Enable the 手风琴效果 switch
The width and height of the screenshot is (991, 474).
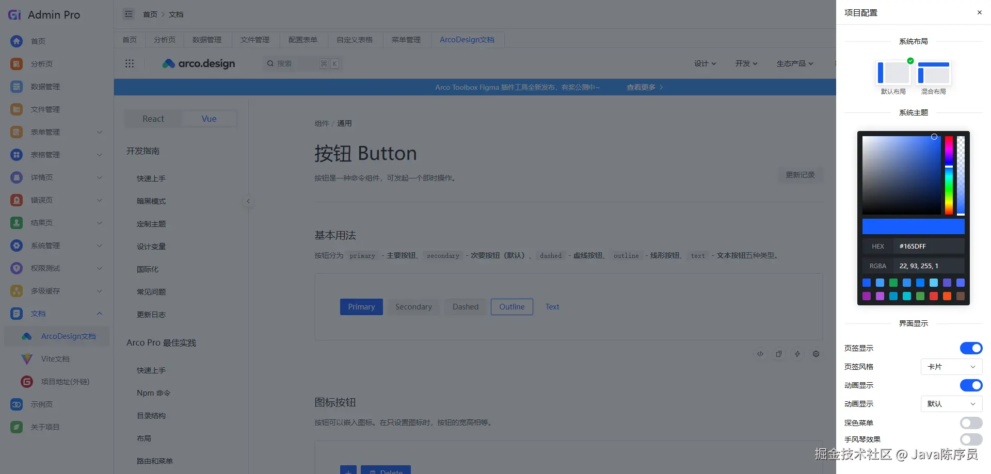(971, 439)
